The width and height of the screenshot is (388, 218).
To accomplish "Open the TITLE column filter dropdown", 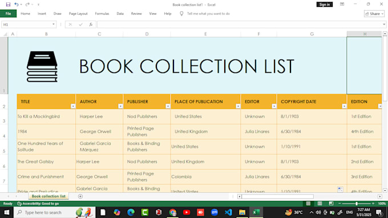I will [x=73, y=106].
